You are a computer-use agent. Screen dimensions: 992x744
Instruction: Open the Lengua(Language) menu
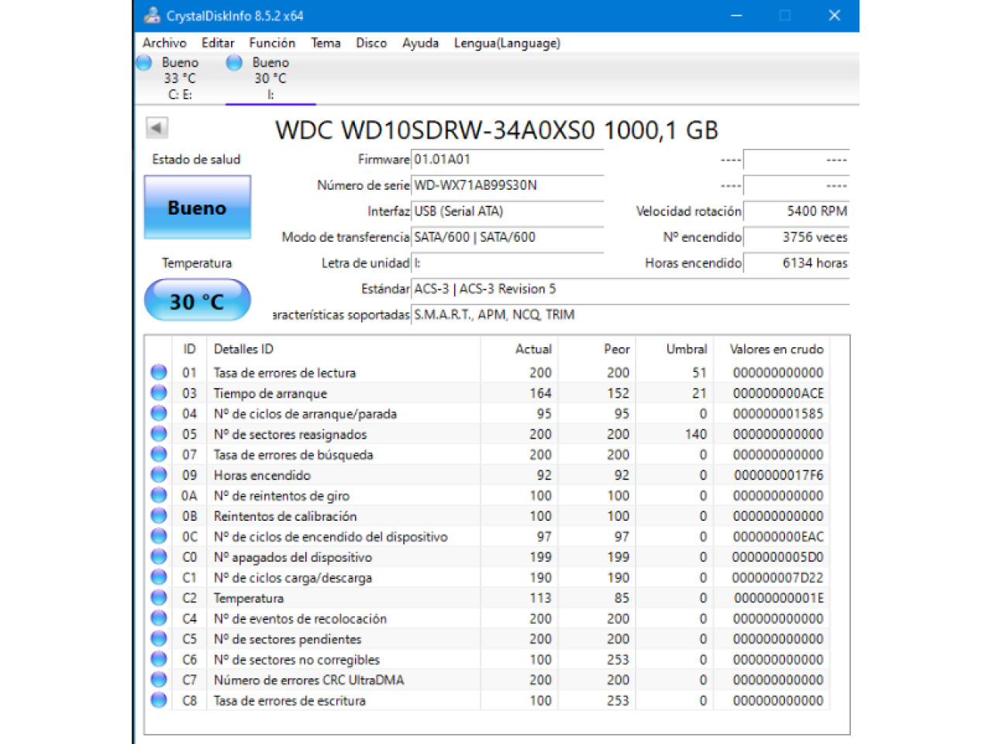(x=507, y=43)
